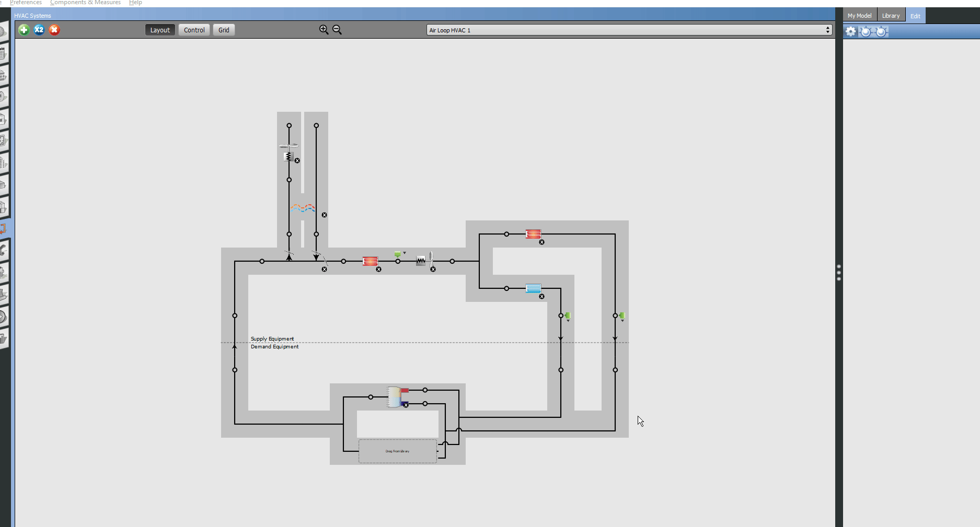This screenshot has width=980, height=527.
Task: Click the Layout button
Action: pos(160,30)
